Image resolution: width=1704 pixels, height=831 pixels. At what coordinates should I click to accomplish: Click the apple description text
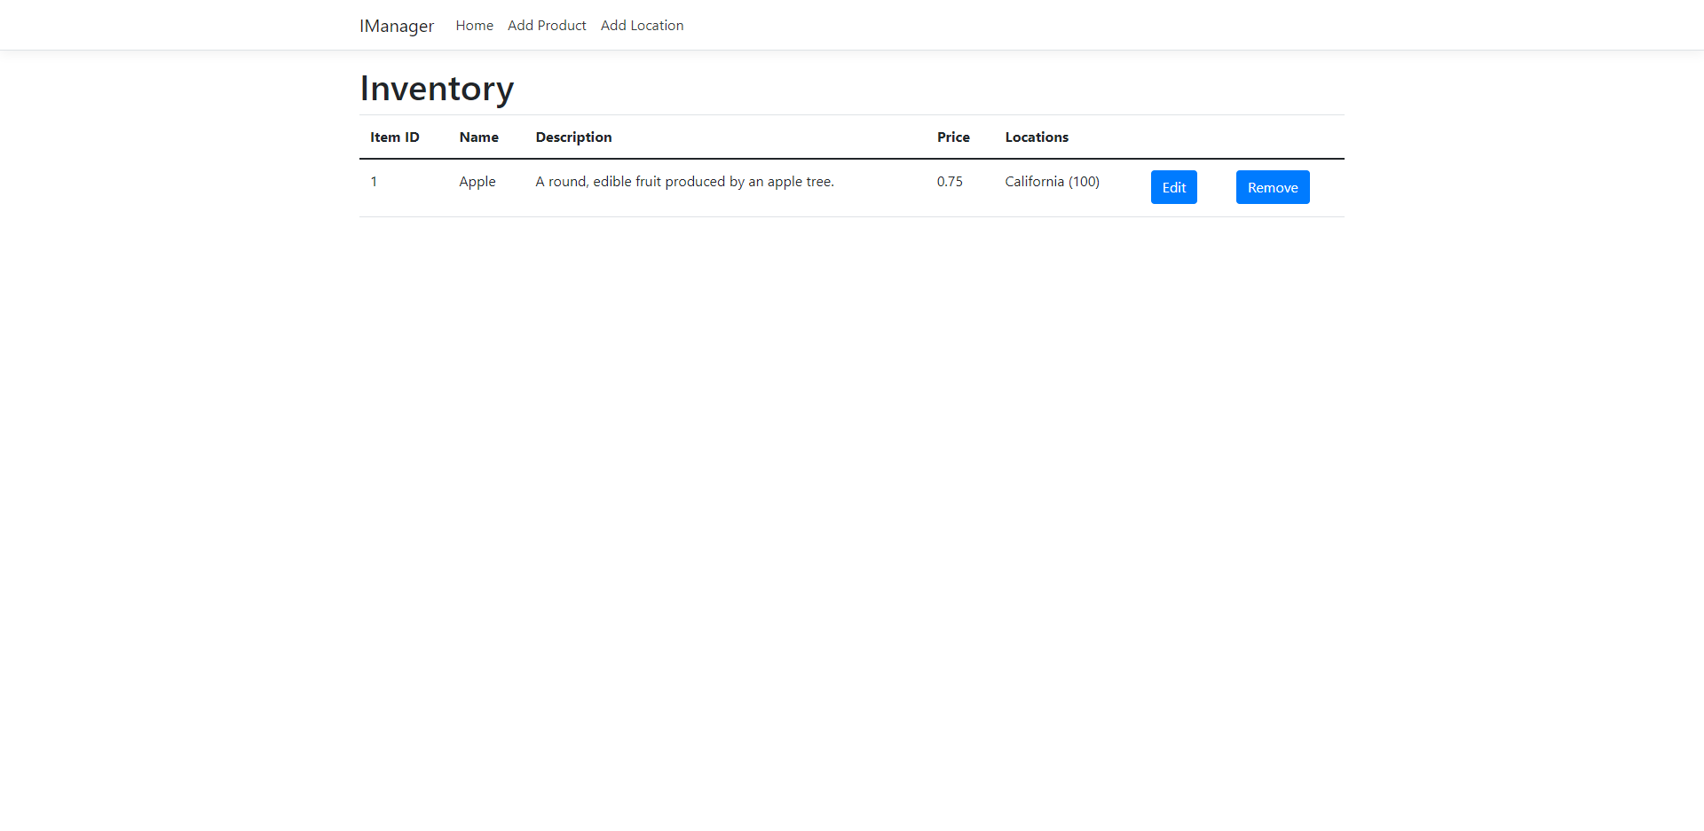click(684, 181)
